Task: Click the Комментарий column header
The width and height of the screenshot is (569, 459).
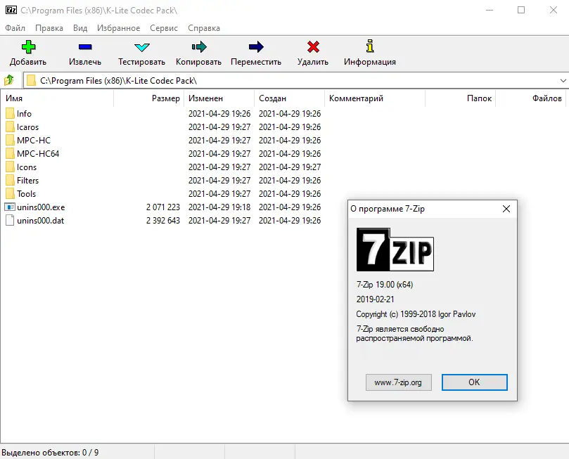Action: (x=375, y=98)
